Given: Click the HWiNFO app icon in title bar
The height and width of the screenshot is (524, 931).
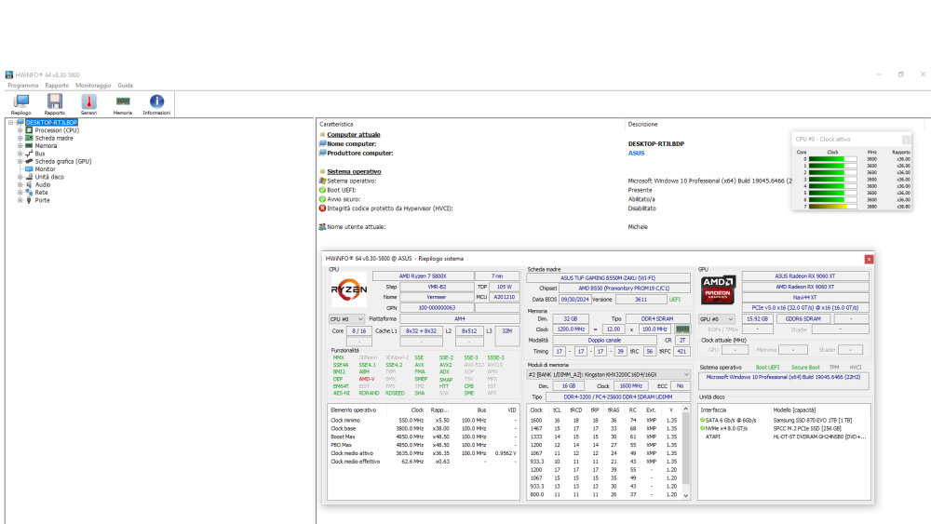Looking at the screenshot, I should [x=9, y=74].
